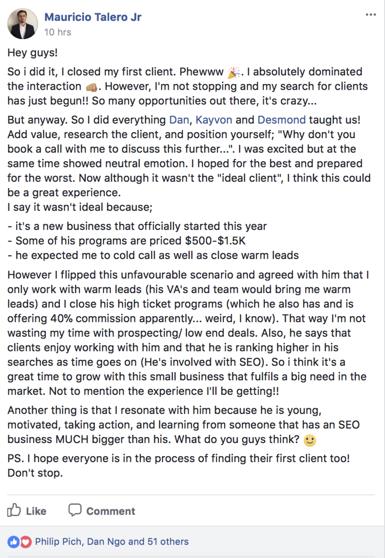Click the red heart reaction icon

coord(25,542)
